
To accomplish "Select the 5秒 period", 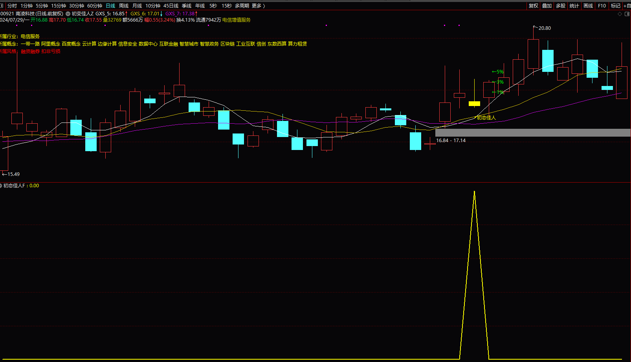I will coord(213,6).
